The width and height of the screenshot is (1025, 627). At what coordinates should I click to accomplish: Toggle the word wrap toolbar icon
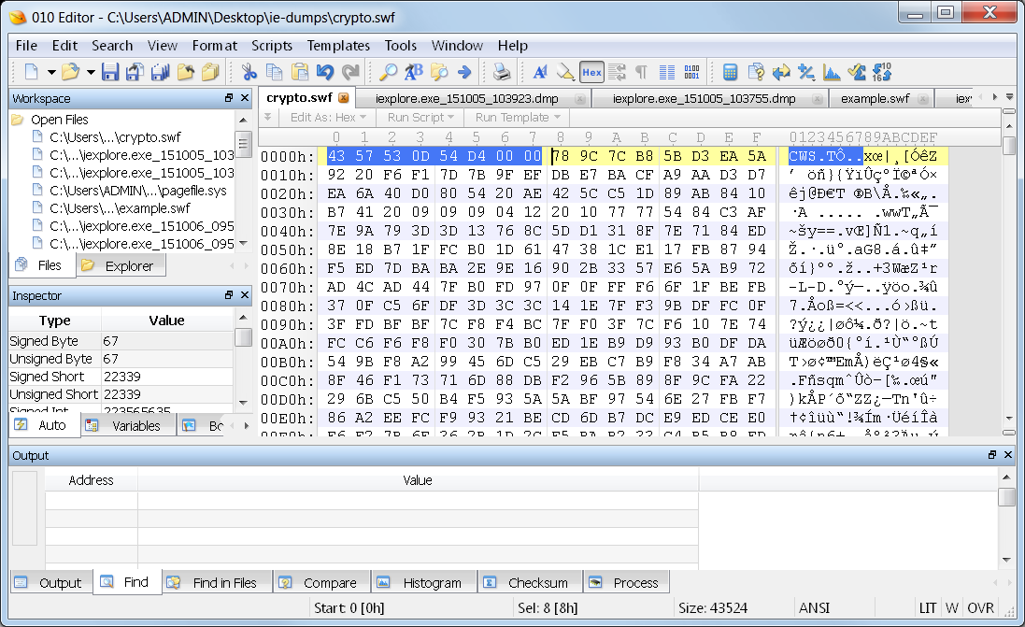(x=617, y=72)
